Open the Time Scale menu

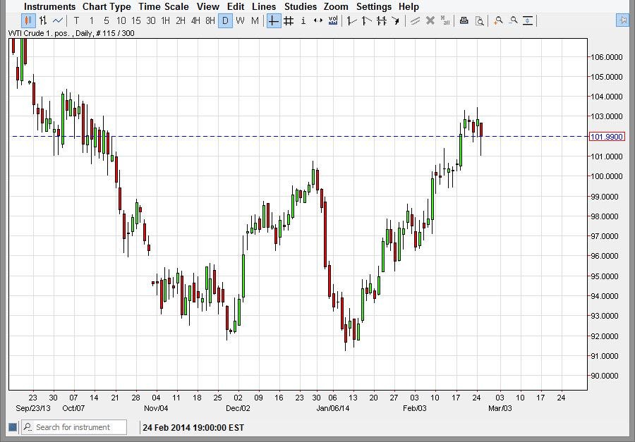point(164,6)
